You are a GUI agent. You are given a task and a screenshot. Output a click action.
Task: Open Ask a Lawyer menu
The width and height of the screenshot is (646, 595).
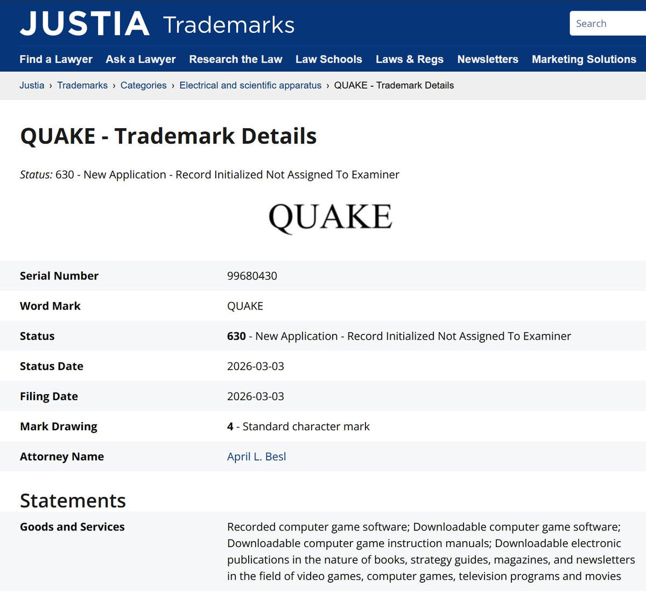point(141,59)
